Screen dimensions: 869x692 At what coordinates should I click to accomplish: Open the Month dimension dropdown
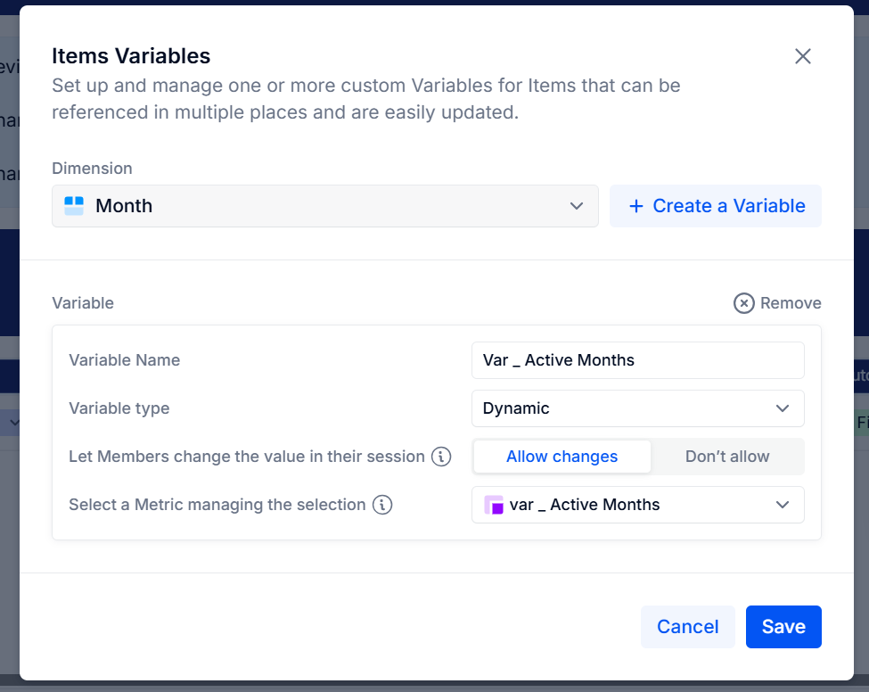(325, 206)
